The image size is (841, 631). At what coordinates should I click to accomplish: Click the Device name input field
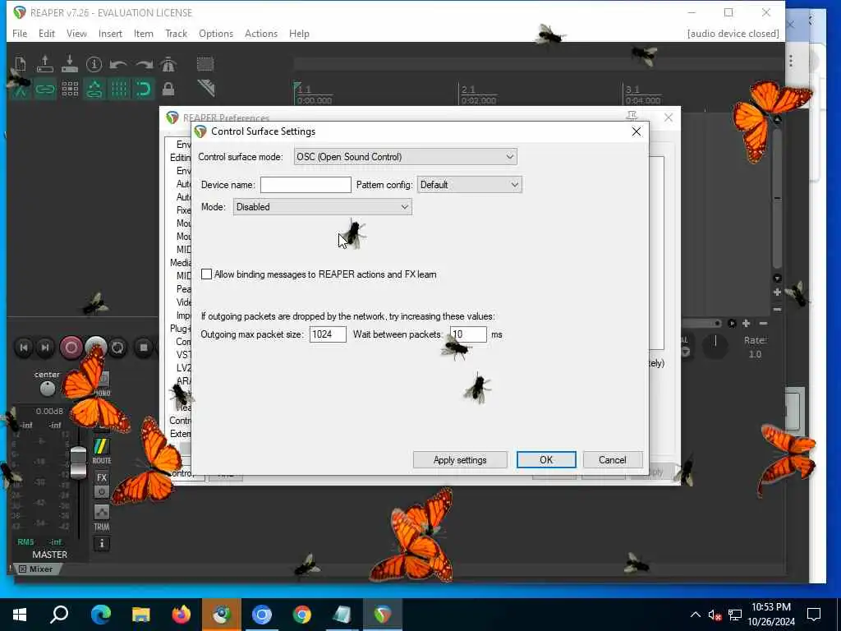[x=306, y=185]
